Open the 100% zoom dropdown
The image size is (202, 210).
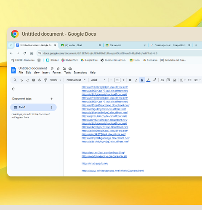[x=56, y=80]
